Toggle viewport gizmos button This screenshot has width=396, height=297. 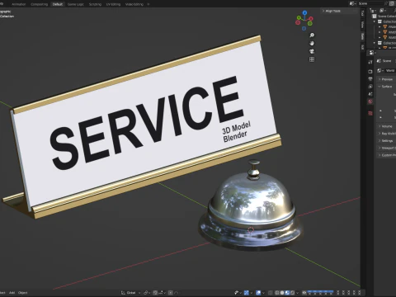coord(247,293)
